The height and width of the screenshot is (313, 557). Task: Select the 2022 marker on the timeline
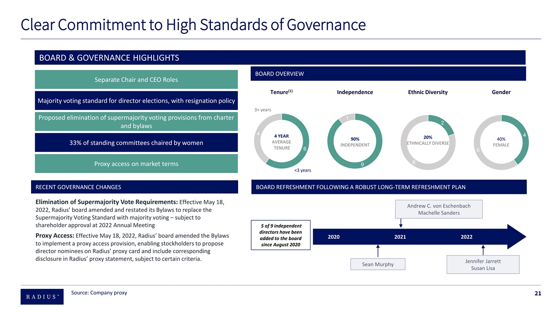(466, 237)
